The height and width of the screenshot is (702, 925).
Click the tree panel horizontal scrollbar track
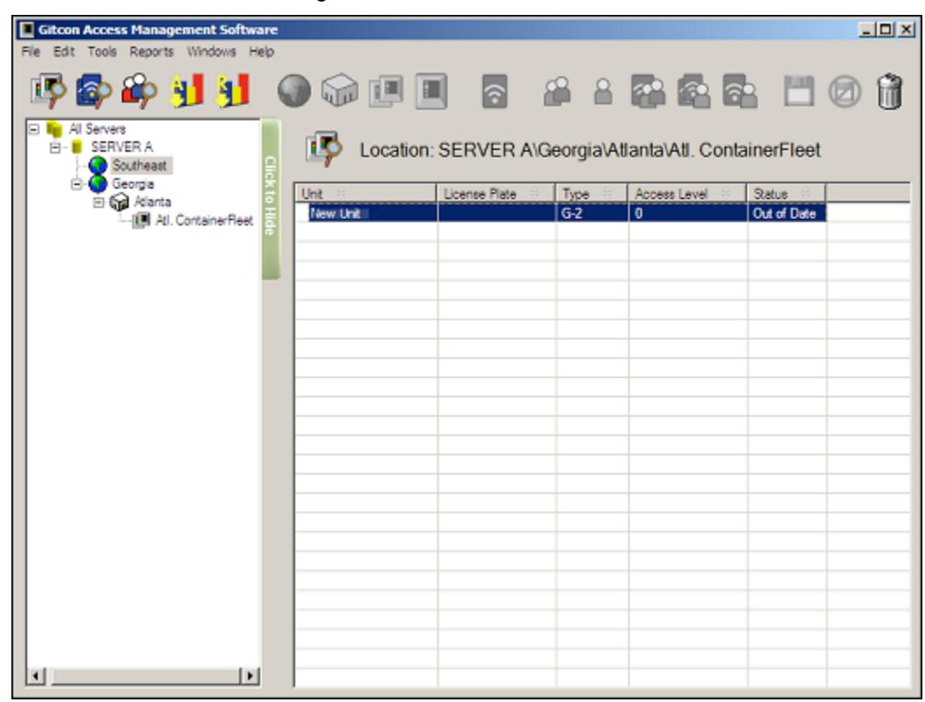click(144, 676)
